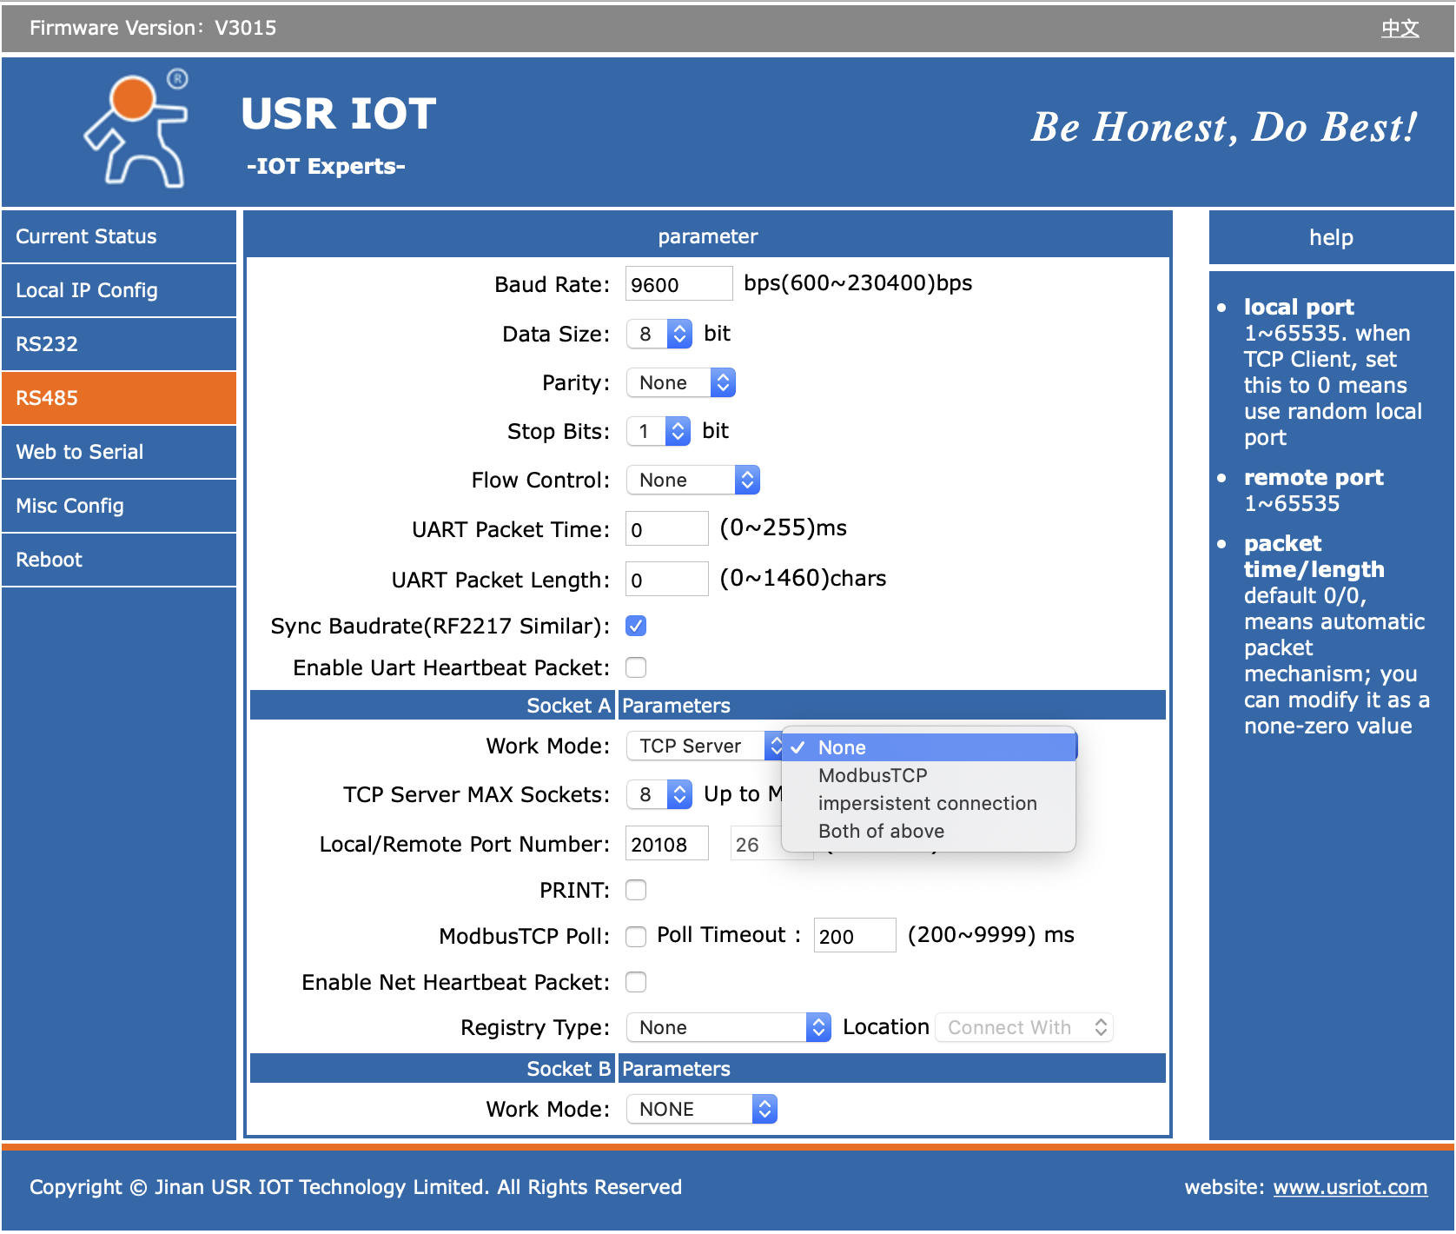The width and height of the screenshot is (1456, 1234).
Task: Click UART Packet Time field
Action: pos(666,528)
